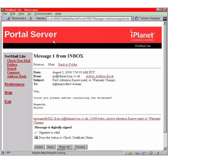208x156 pixels.
Task: Open the Edit menu
Action: tap(13, 14)
